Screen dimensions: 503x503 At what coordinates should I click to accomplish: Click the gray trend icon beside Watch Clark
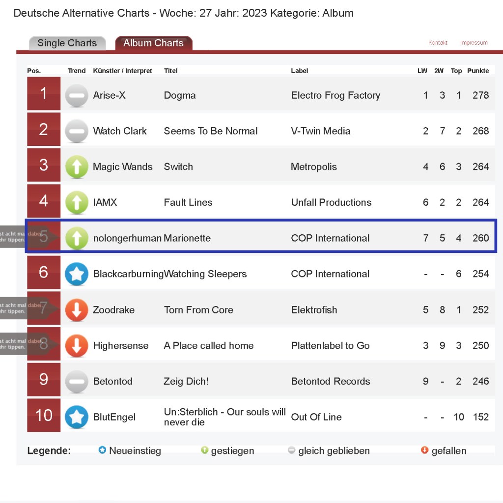click(77, 131)
